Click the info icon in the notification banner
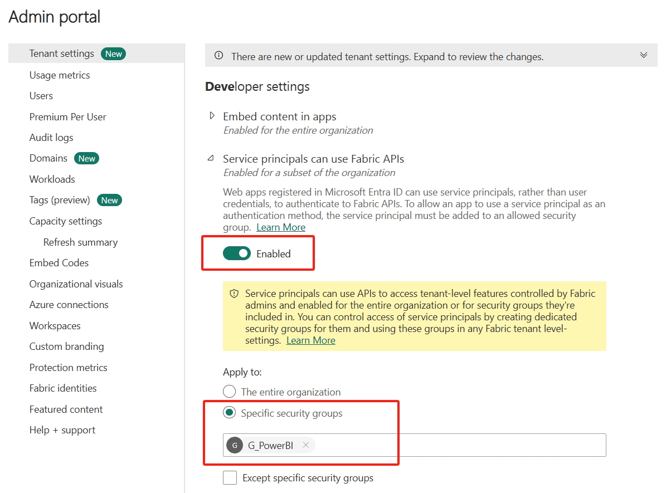This screenshot has width=671, height=493. (x=219, y=56)
